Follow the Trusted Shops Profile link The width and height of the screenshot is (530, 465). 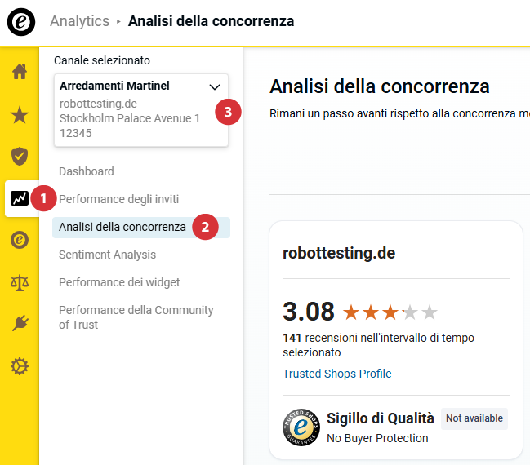click(x=337, y=374)
